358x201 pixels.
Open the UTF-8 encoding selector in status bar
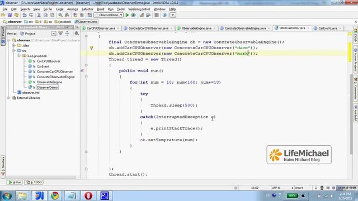pos(282,188)
